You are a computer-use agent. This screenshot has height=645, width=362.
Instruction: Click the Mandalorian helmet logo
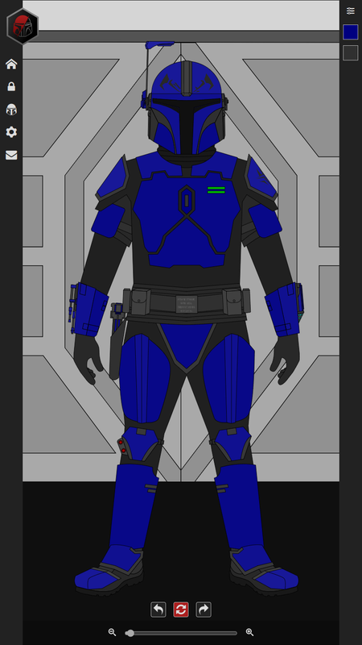click(x=23, y=27)
